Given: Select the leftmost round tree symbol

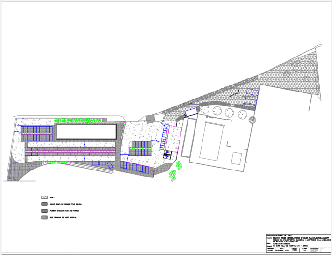Looking at the screenshot, I should 204,110.
